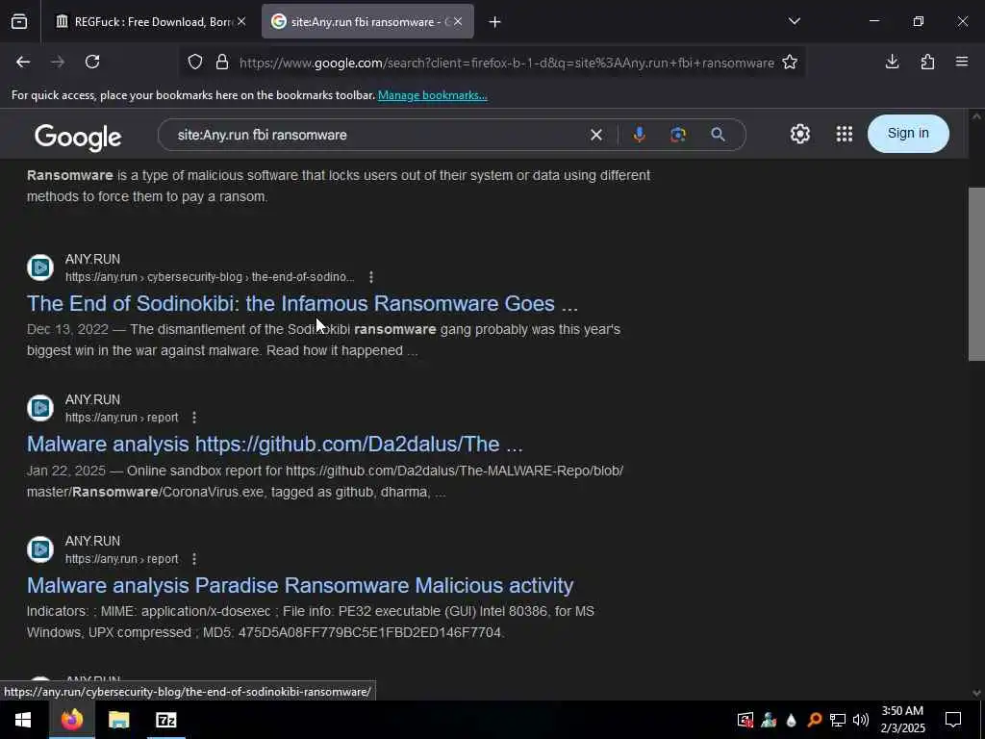Switch to the REGFuck Free Download tab
Viewport: 985px width, 739px height.
tap(151, 22)
